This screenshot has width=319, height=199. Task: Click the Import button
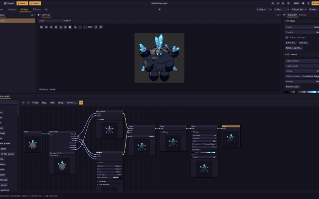coord(22,3)
